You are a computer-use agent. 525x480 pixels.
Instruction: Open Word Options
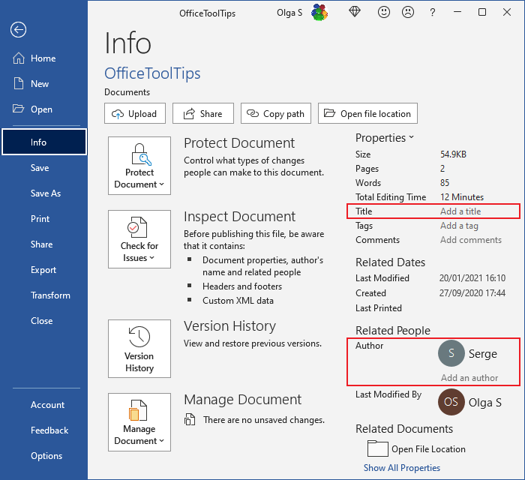pos(46,455)
